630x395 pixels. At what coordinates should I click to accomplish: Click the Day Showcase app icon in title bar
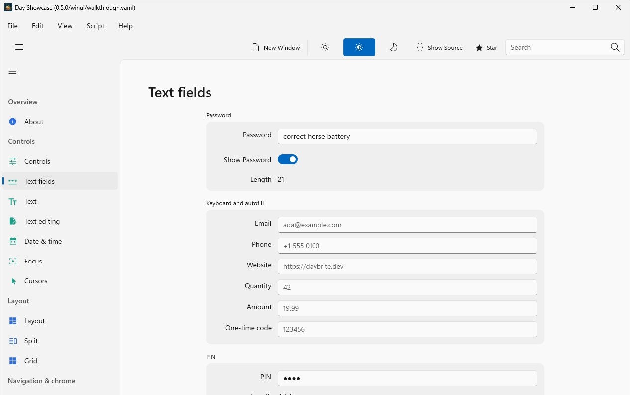click(8, 7)
